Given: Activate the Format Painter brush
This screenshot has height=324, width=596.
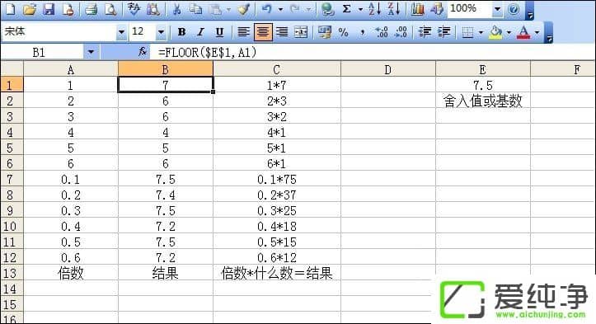Looking at the screenshot, I should click(243, 9).
